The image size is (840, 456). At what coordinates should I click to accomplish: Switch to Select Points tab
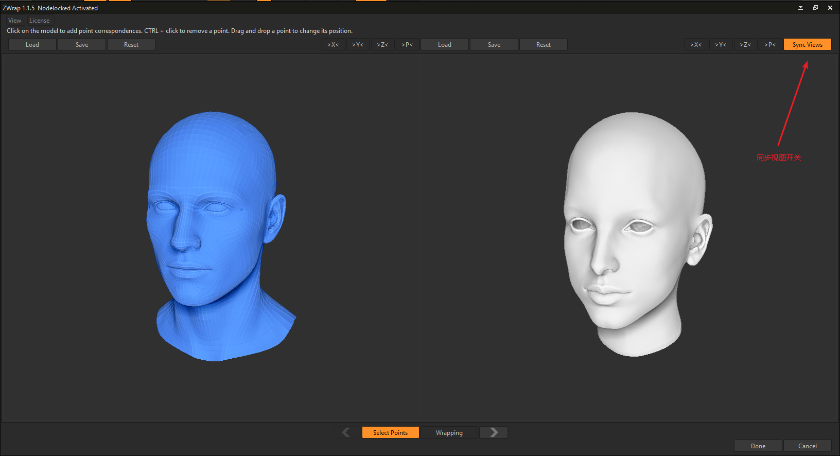click(391, 433)
